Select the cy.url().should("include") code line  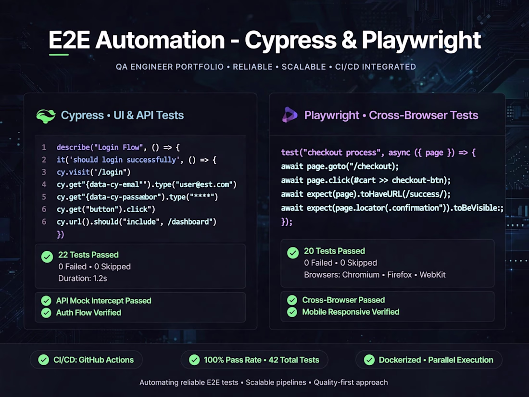tap(137, 222)
